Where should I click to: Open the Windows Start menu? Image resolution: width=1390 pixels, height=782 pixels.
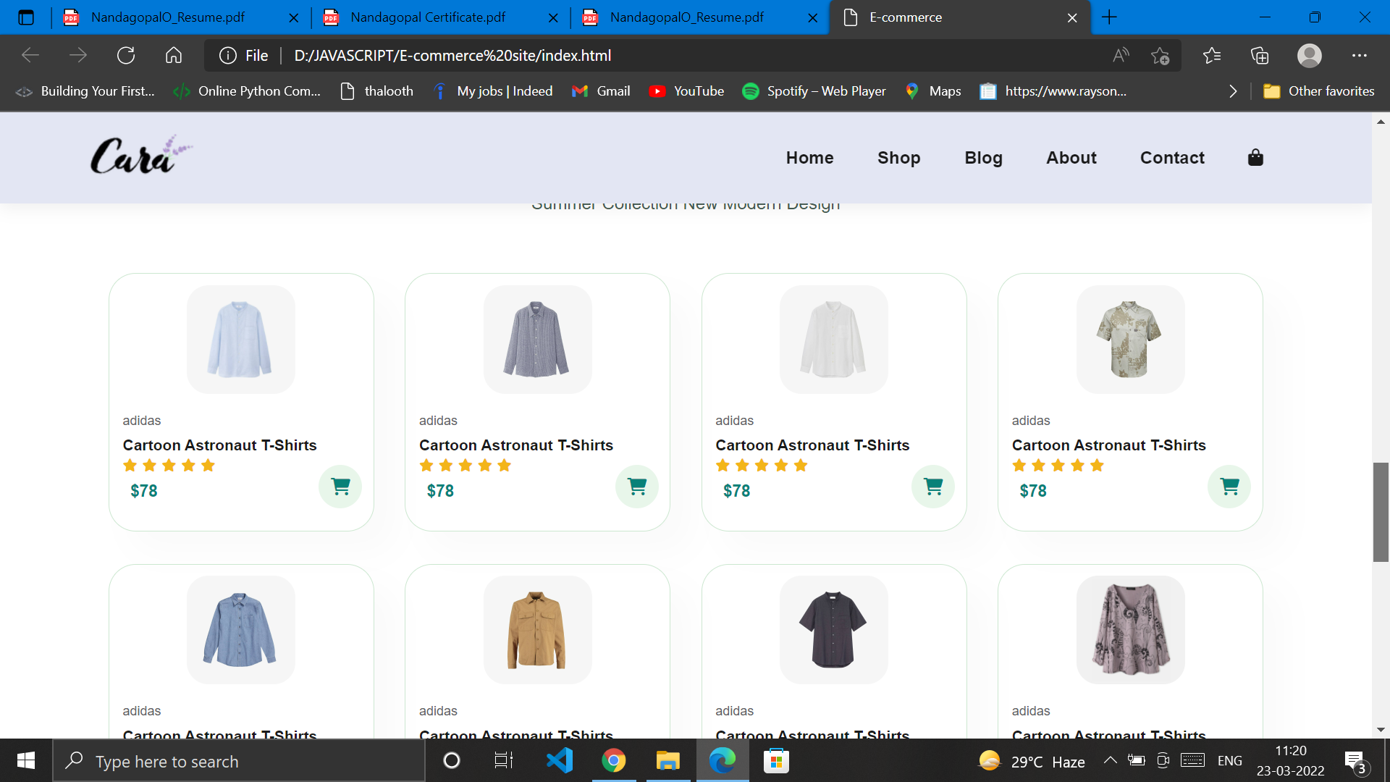(x=26, y=760)
